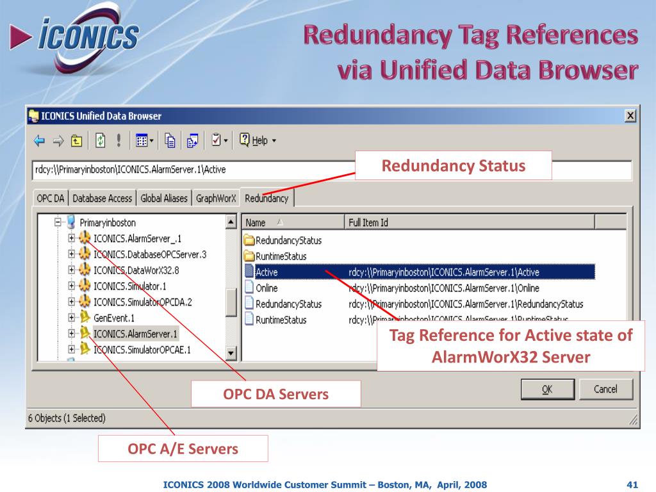Open dropdown arrow next to clipboard icon
Image resolution: width=656 pixels, height=492 pixels.
point(225,140)
